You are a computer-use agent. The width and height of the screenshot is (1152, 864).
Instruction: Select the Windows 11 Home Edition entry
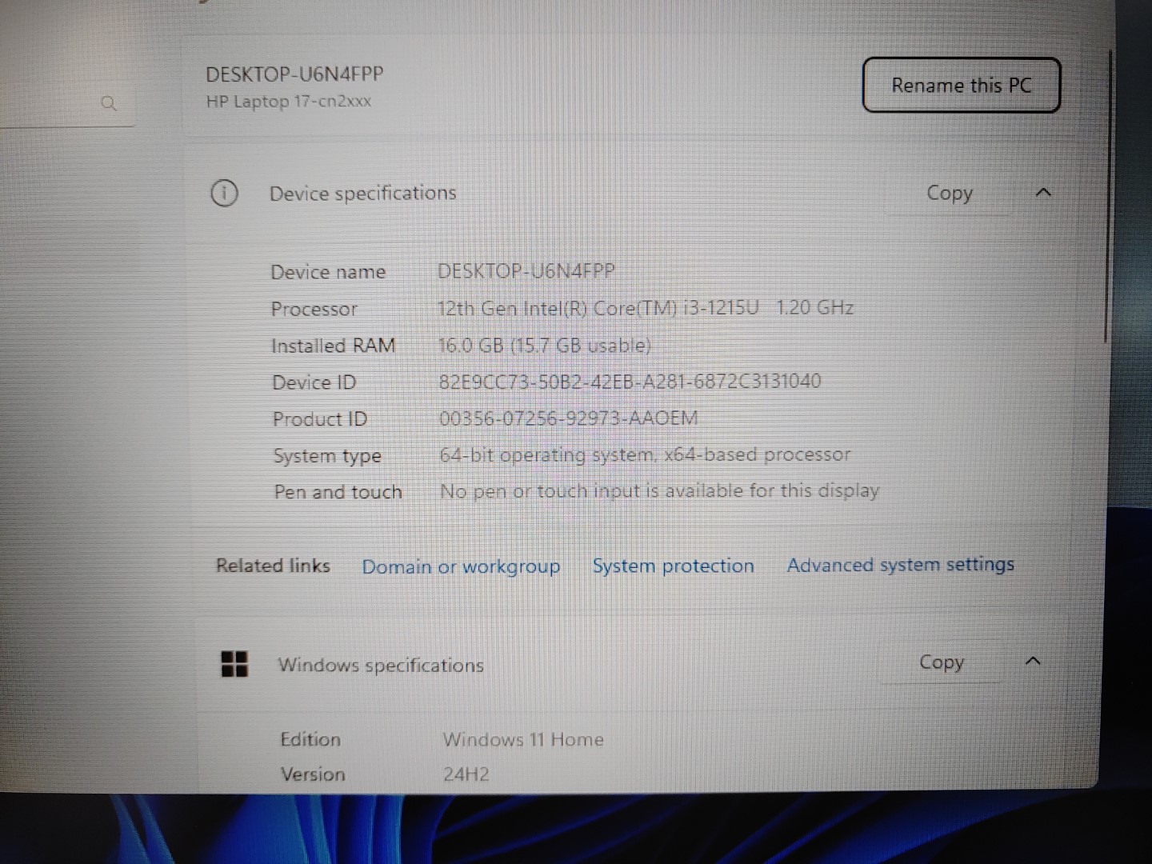[523, 739]
